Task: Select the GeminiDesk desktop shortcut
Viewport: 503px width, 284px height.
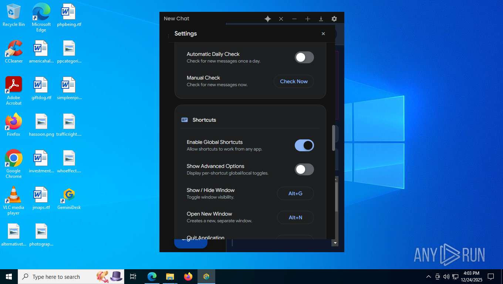Action: [69, 199]
